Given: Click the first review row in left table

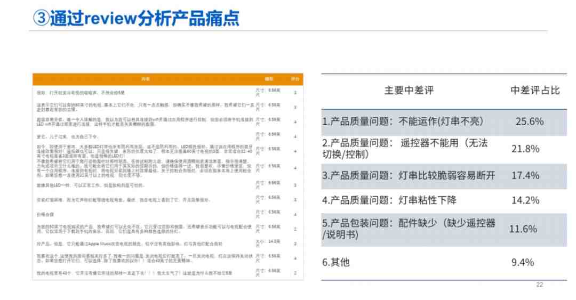Looking at the screenshot, I should pyautogui.click(x=168, y=92).
